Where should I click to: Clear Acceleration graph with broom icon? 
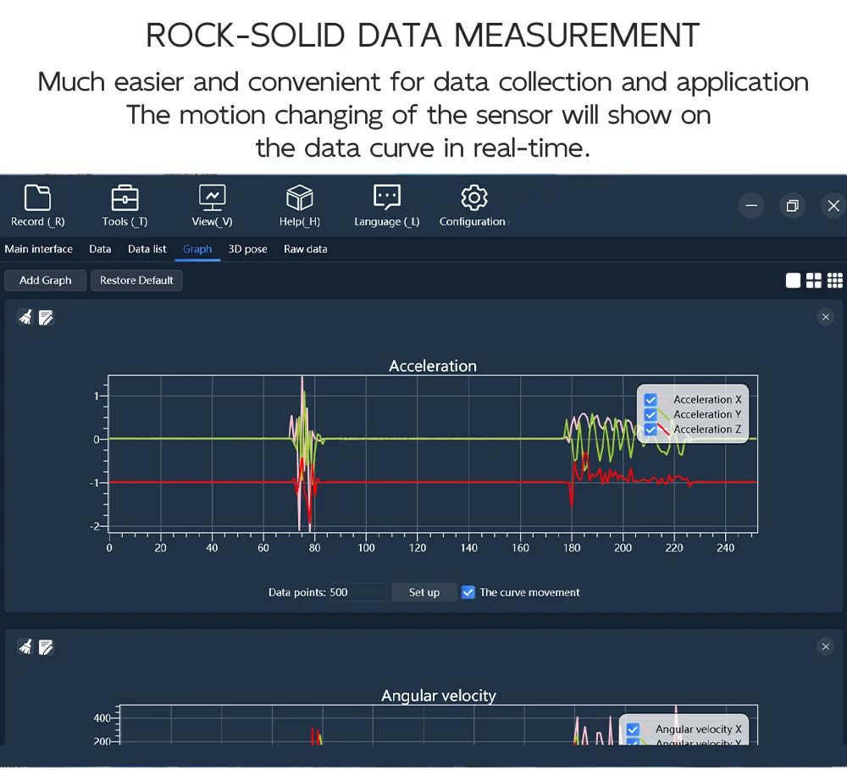[x=25, y=317]
